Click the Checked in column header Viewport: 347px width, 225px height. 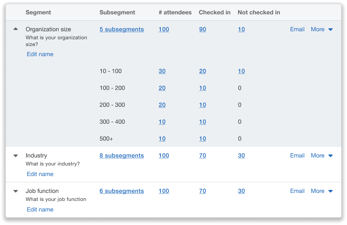tap(215, 12)
